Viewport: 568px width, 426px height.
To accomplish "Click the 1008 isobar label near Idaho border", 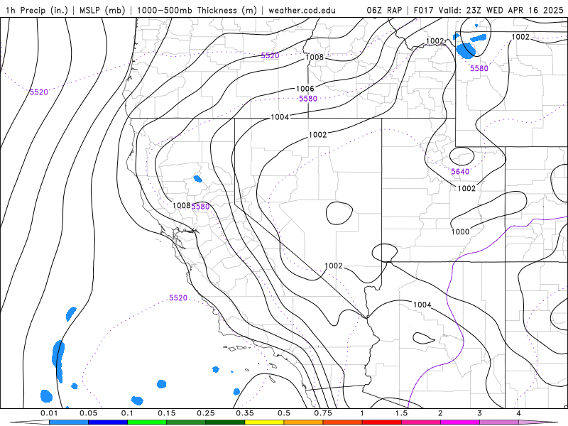I will click(x=315, y=57).
